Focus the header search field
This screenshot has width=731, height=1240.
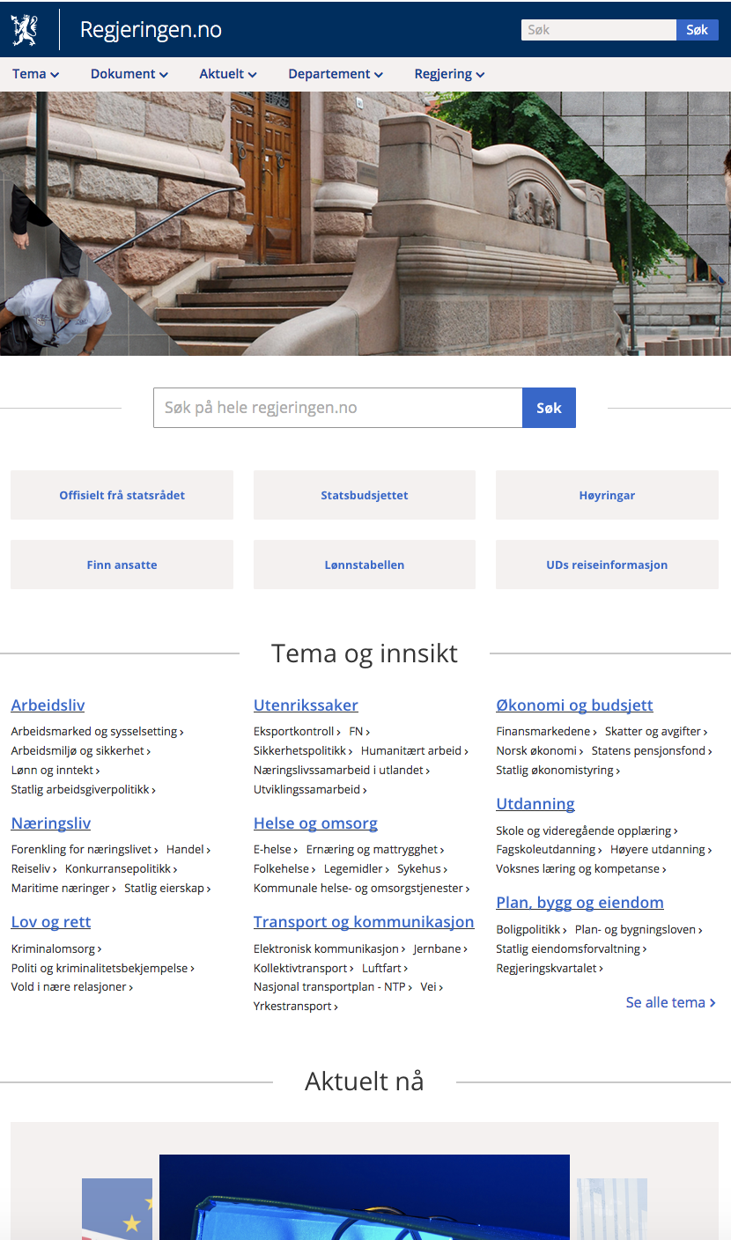(x=598, y=30)
